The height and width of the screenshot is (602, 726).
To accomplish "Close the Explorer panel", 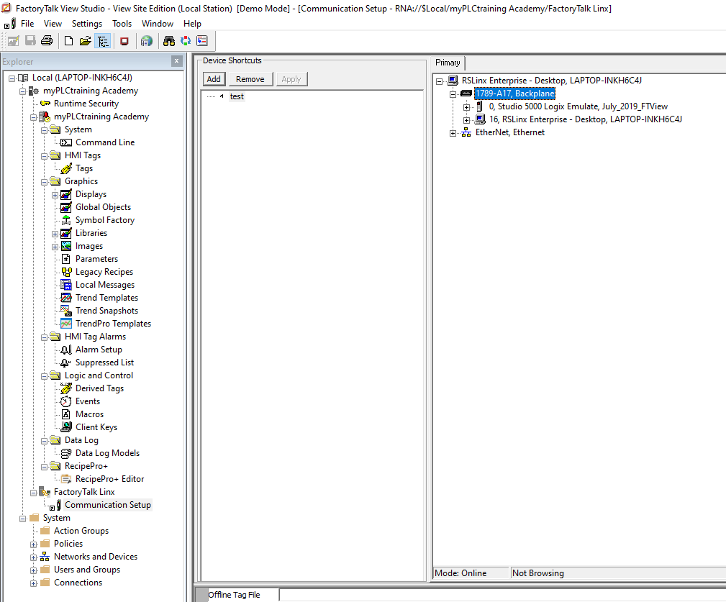I will (x=176, y=61).
